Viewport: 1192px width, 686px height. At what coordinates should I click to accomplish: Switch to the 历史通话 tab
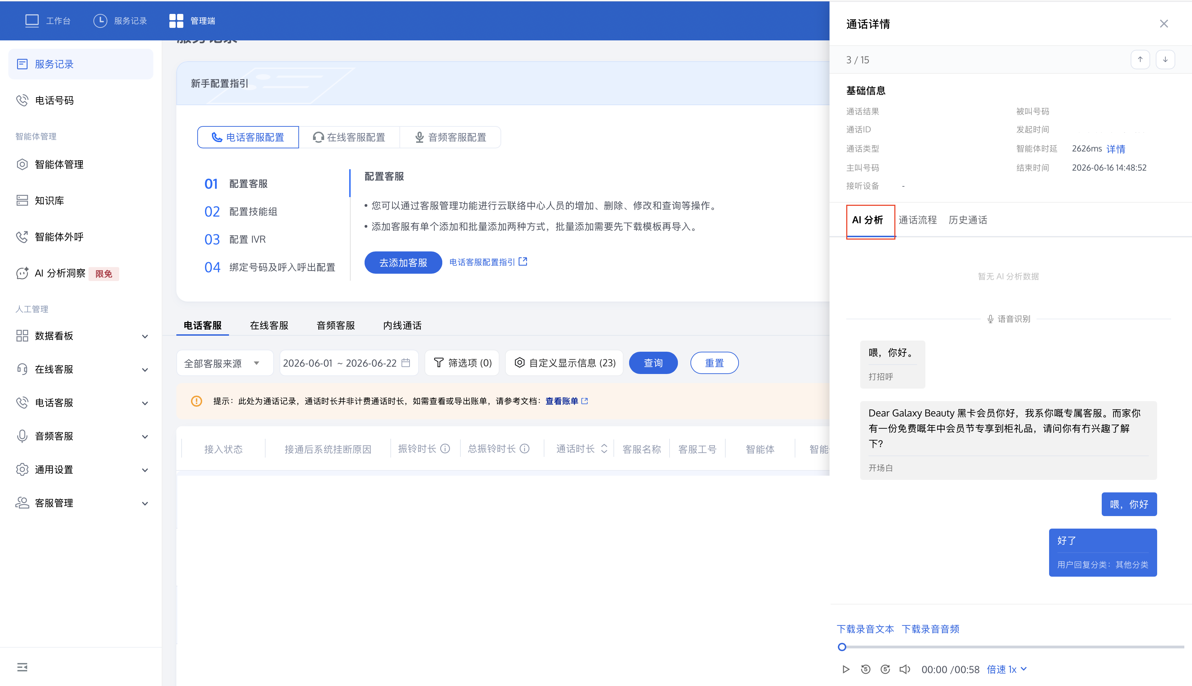[968, 220]
